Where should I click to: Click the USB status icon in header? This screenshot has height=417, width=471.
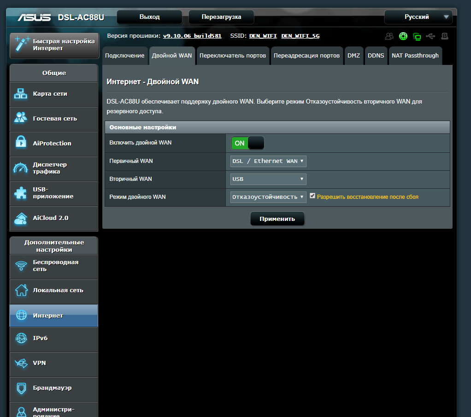[x=430, y=36]
